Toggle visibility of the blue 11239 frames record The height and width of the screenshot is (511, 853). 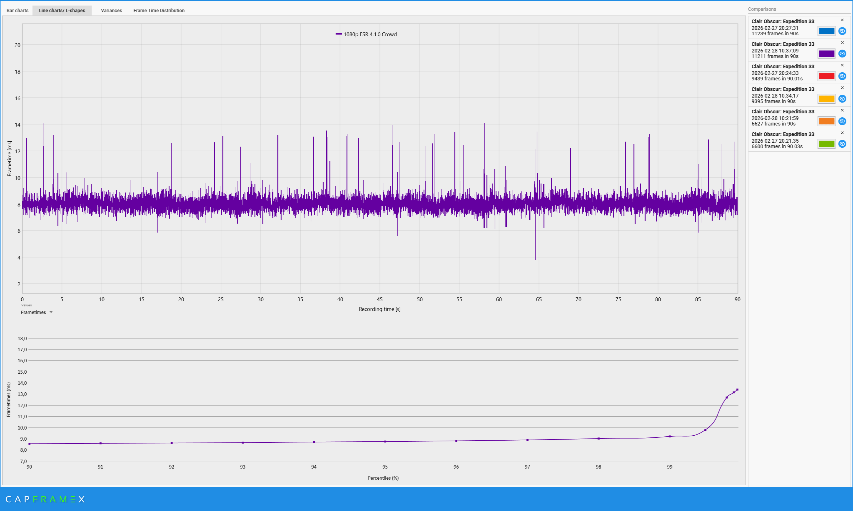[842, 31]
